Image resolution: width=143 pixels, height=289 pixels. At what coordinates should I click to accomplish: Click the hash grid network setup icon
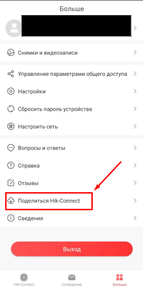tap(11, 127)
